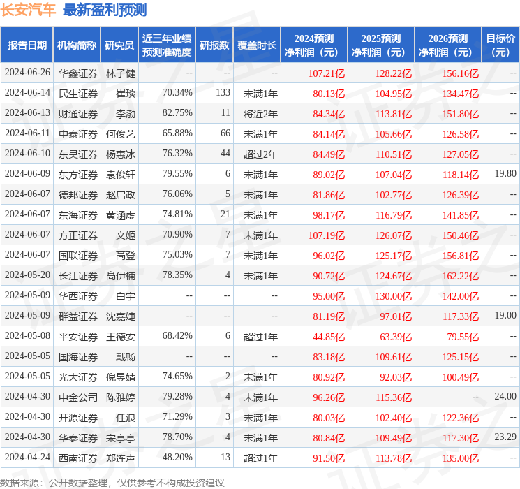Screen dimensions: 520x489
Task: Select the 东方证券 institution cell
Action: point(78,175)
